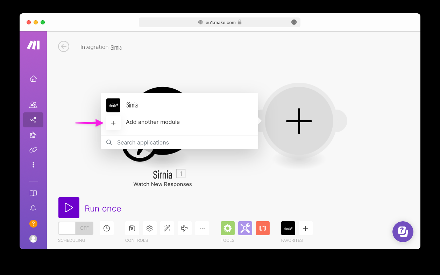This screenshot has width=440, height=275.
Task: Click the Run once label
Action: [x=103, y=209]
